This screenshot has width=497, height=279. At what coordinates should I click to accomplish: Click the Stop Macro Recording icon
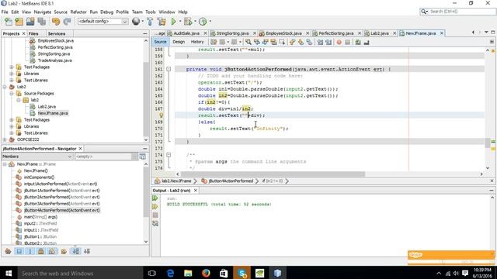[x=347, y=42]
